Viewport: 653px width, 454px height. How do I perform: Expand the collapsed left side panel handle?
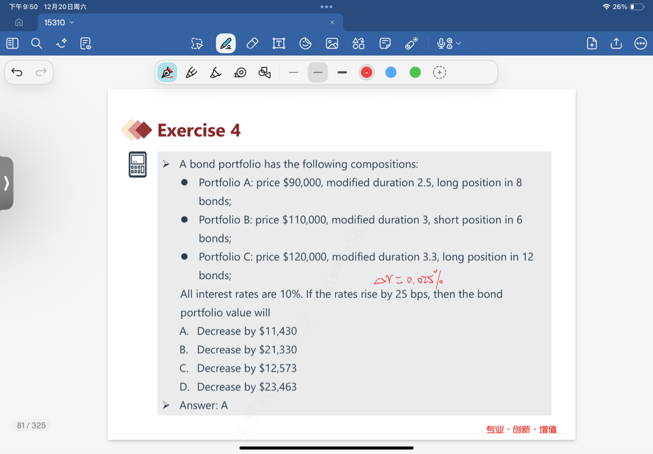[6, 183]
